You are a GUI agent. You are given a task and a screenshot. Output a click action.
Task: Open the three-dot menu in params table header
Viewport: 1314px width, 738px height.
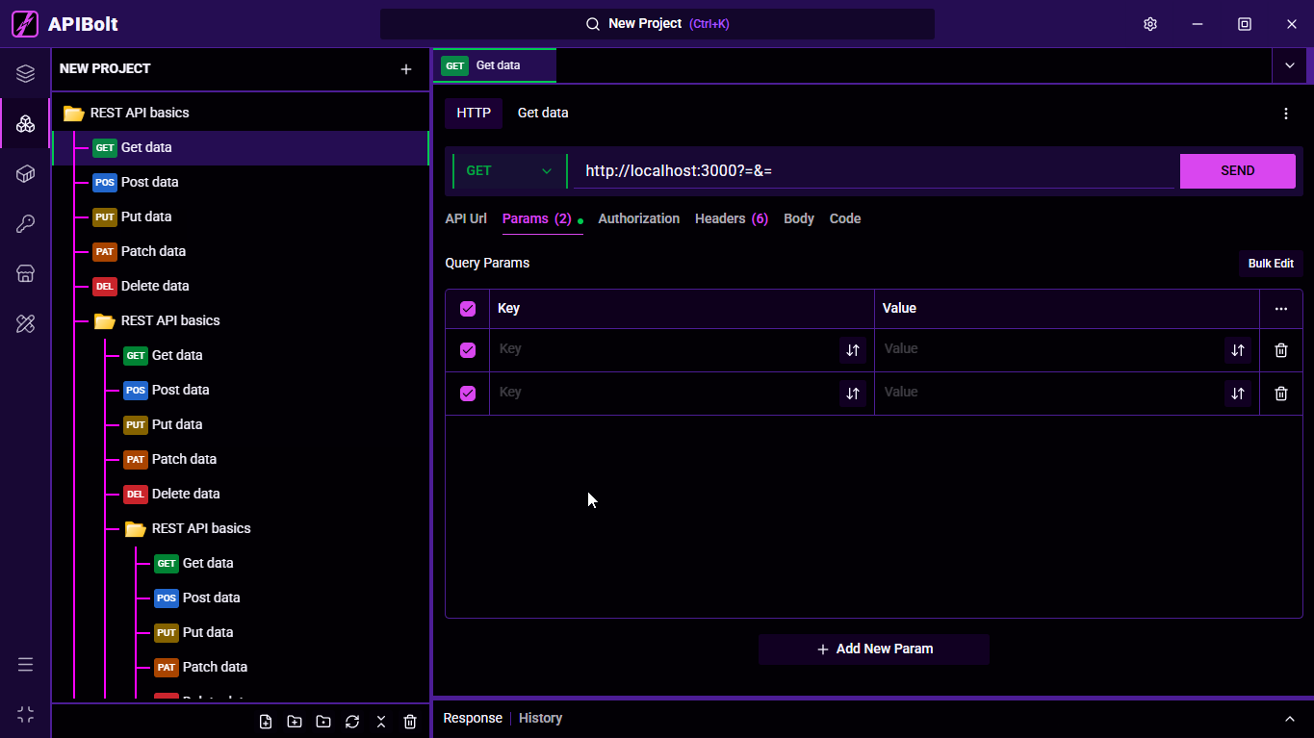pyautogui.click(x=1281, y=309)
